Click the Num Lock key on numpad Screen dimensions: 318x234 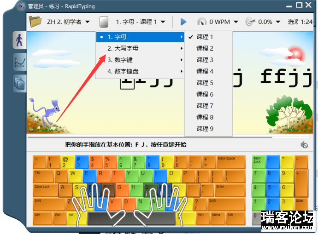(x=259, y=162)
